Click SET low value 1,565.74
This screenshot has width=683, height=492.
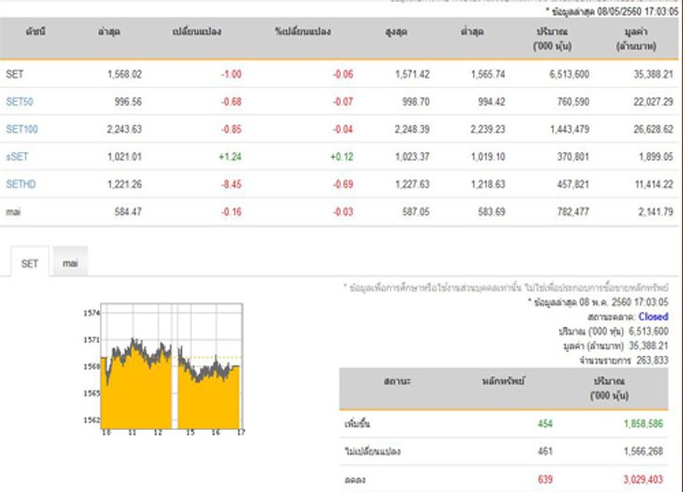coord(488,74)
